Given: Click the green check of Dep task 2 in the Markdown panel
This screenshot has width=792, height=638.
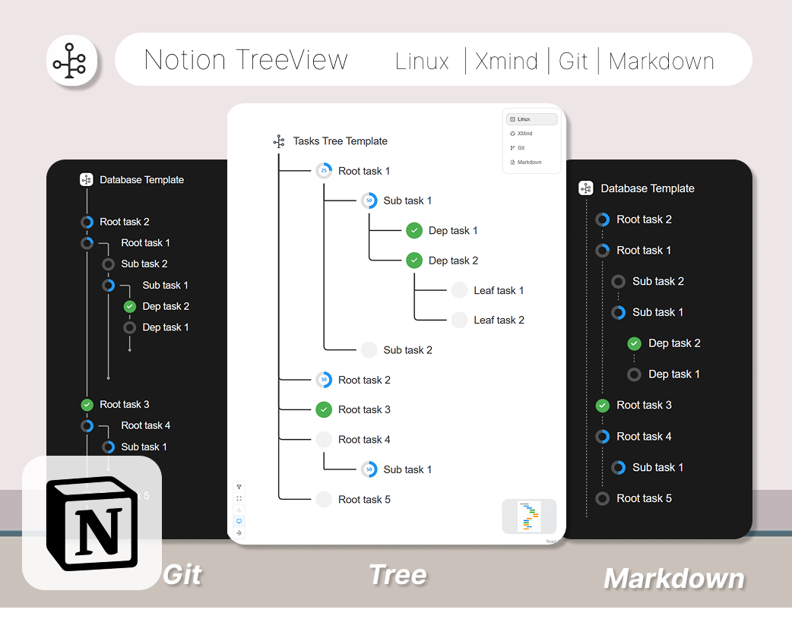Looking at the screenshot, I should pos(635,344).
